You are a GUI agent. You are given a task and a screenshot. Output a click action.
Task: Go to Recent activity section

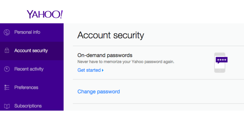(x=29, y=69)
